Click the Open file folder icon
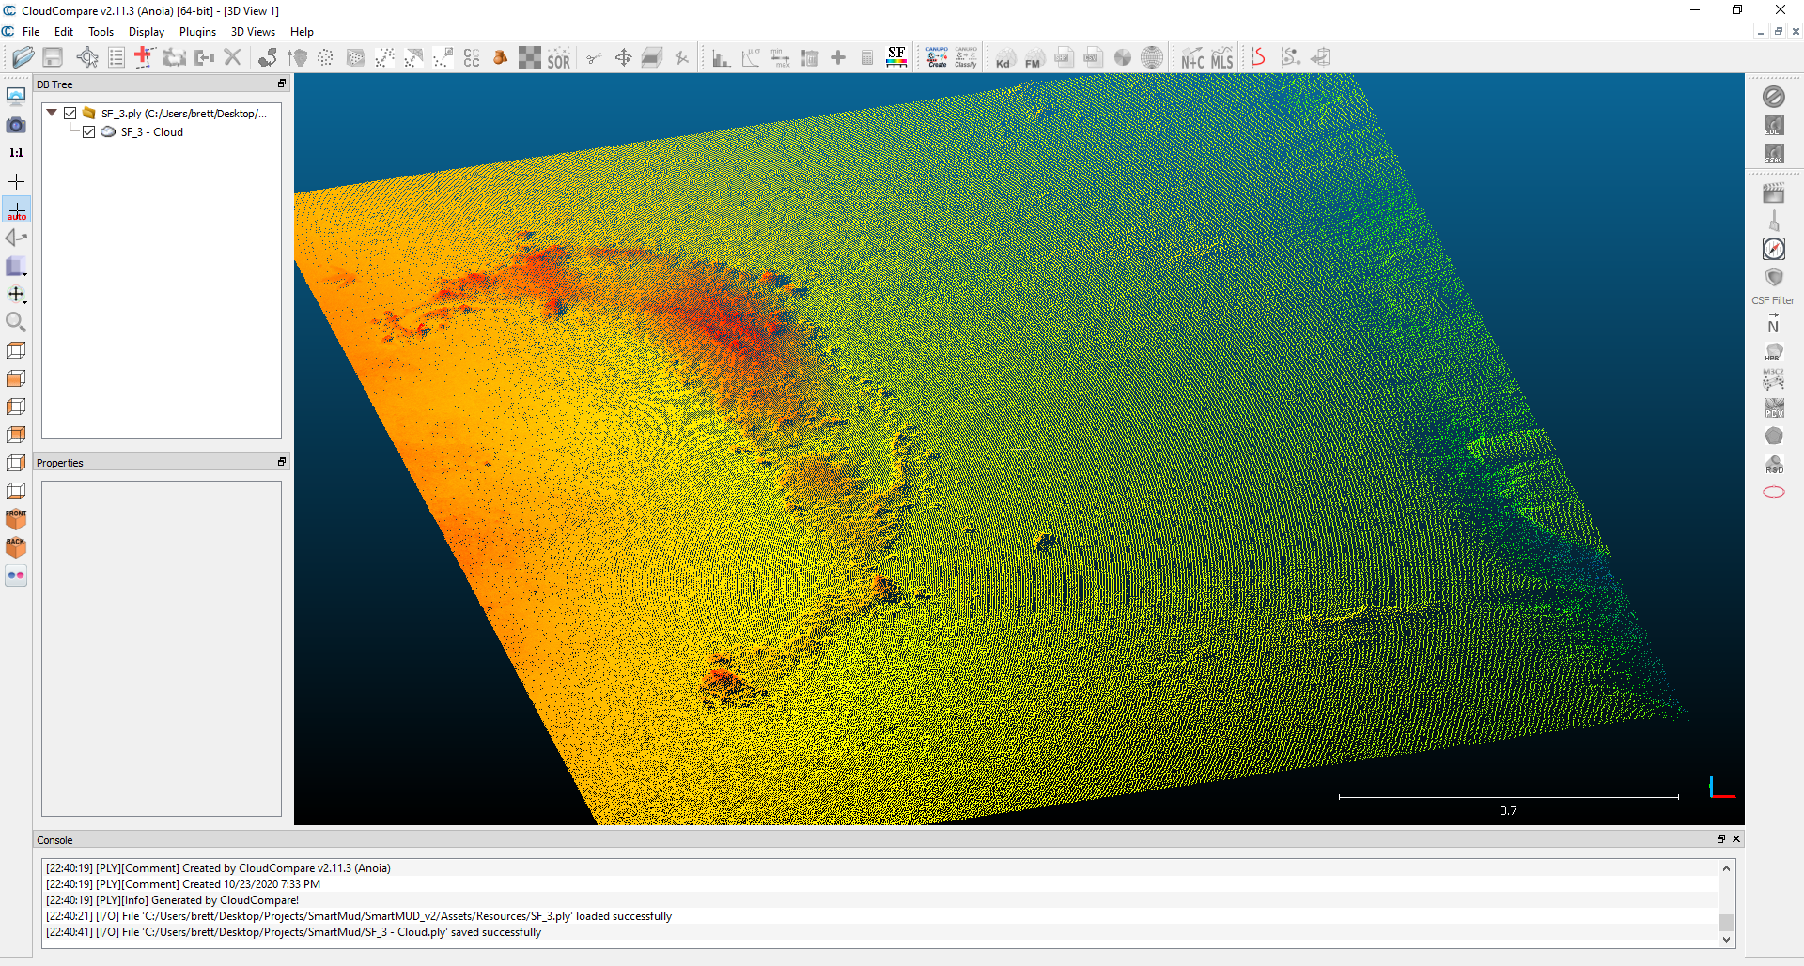The width and height of the screenshot is (1804, 966). tap(23, 58)
